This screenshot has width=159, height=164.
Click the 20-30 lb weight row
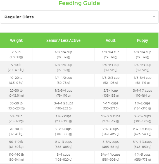pyautogui.click(x=79, y=93)
